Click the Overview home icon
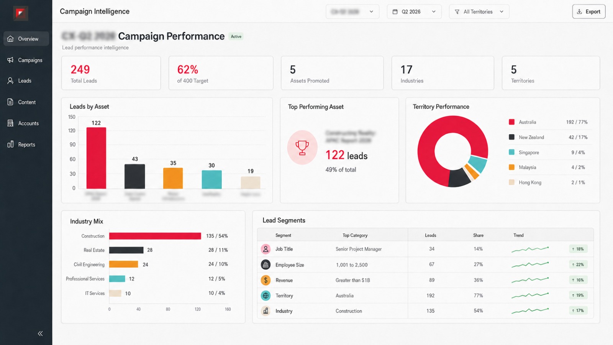Image resolution: width=613 pixels, height=345 pixels. (10, 39)
